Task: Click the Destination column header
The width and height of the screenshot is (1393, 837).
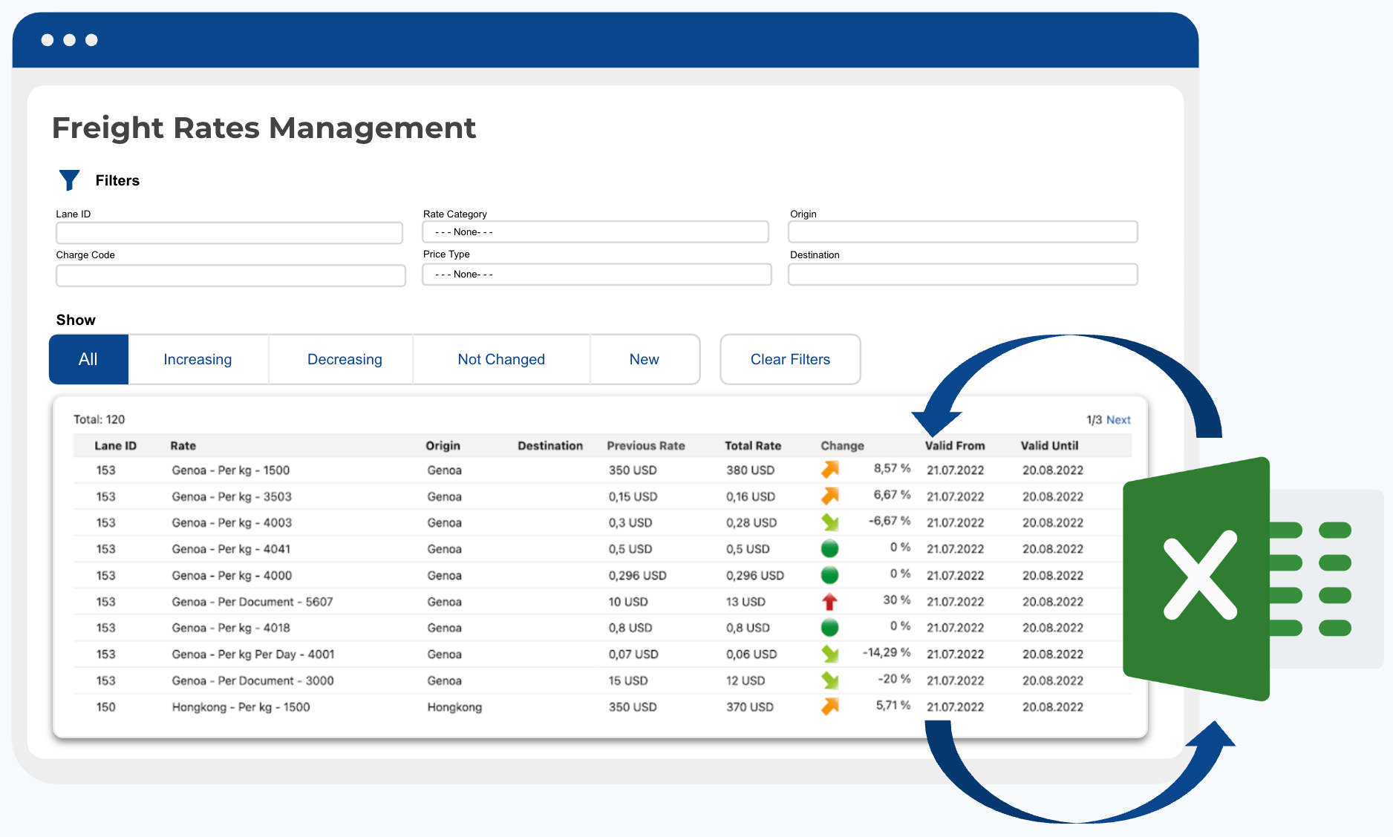Action: coord(550,446)
